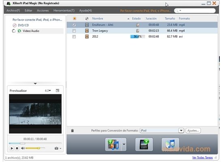Click the 82.7 MB size value
The height and width of the screenshot is (162, 223).
[172, 36]
